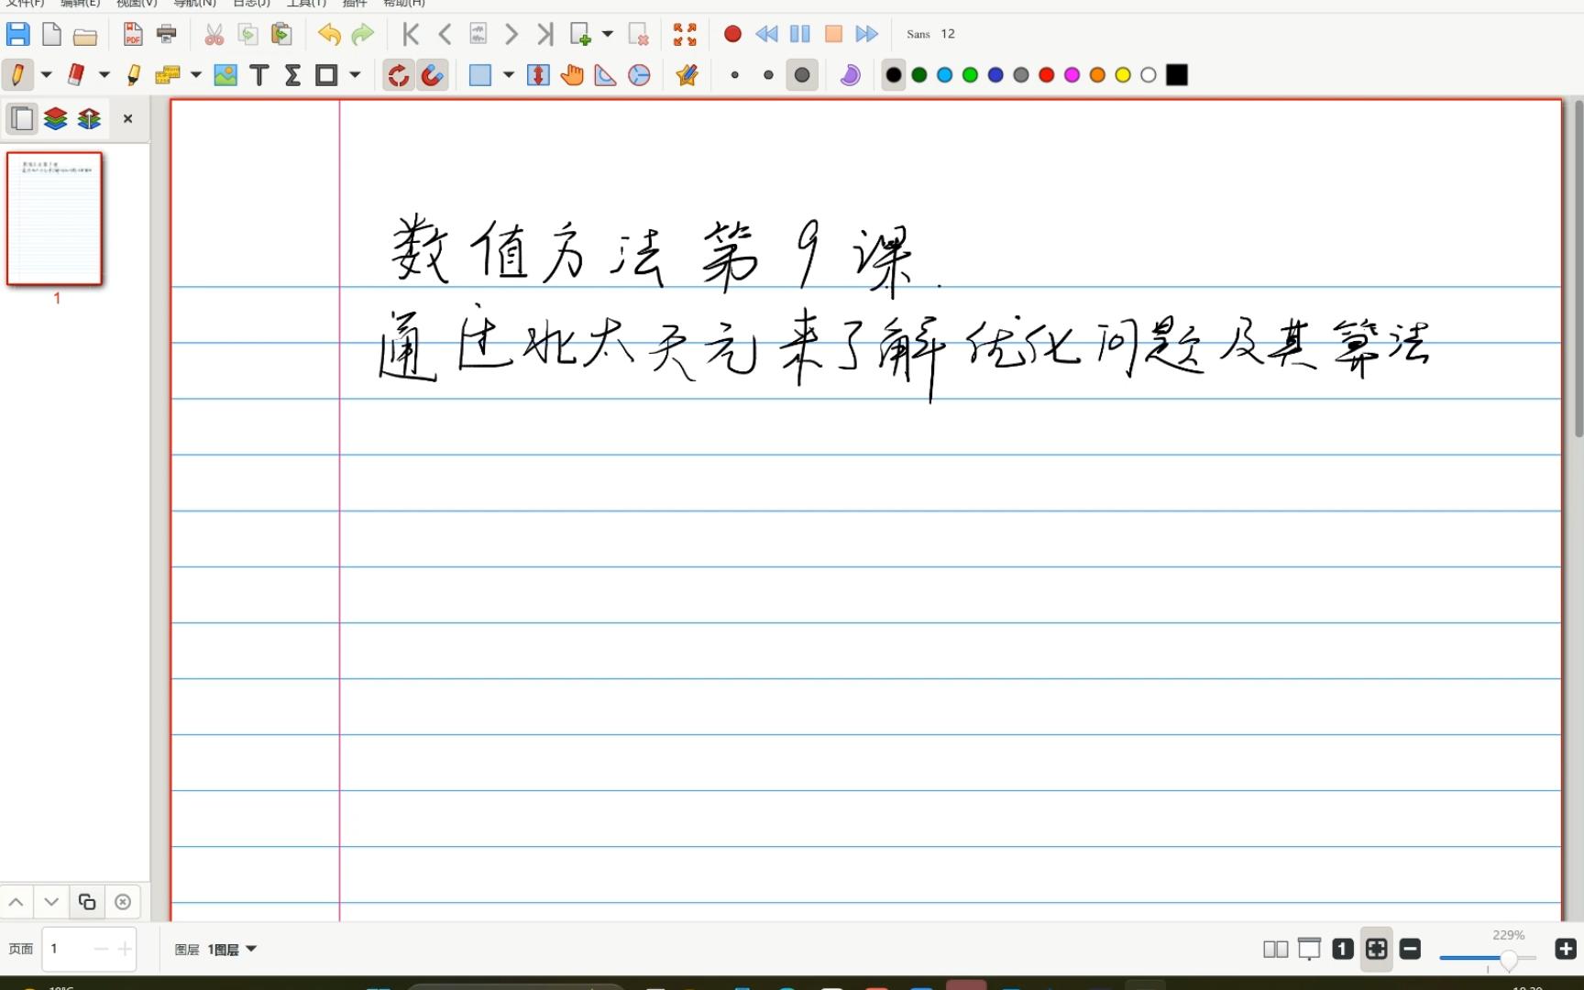
Task: Undo the last stroke
Action: tap(329, 35)
